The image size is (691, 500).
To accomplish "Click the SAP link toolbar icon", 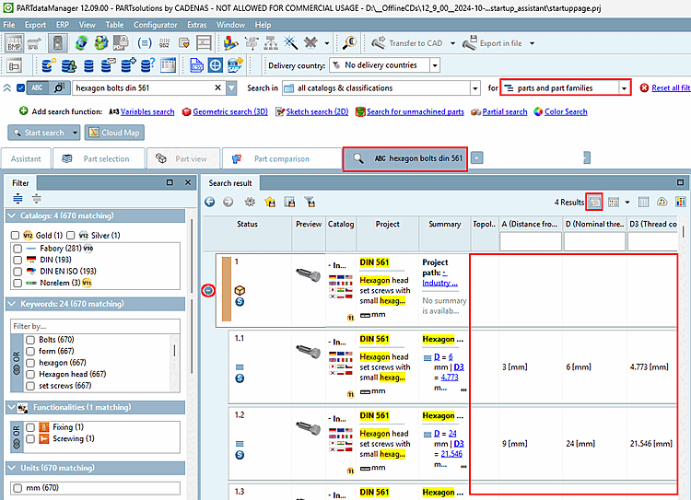I will click(x=235, y=65).
